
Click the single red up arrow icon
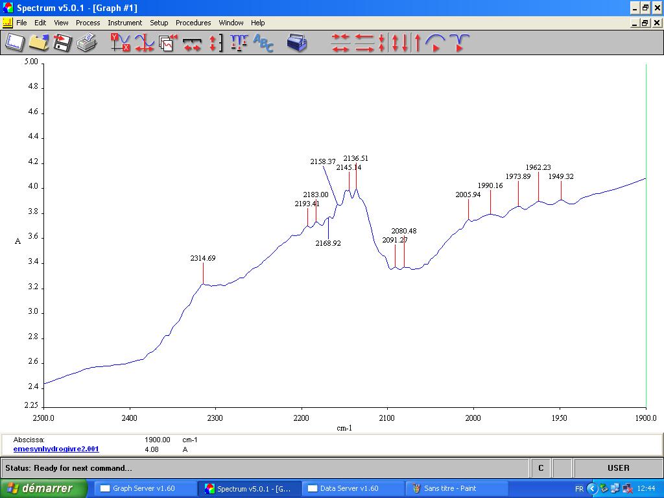[x=418, y=43]
